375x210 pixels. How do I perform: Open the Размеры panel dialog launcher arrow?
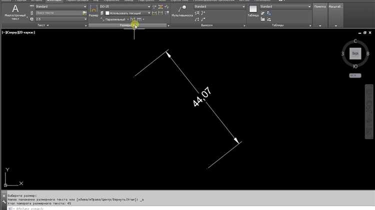tap(168, 25)
